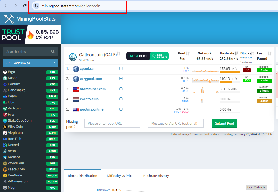Image resolution: width=278 pixels, height=192 pixels.
Task: Reload the page with refresh icon
Action: (x=25, y=6)
